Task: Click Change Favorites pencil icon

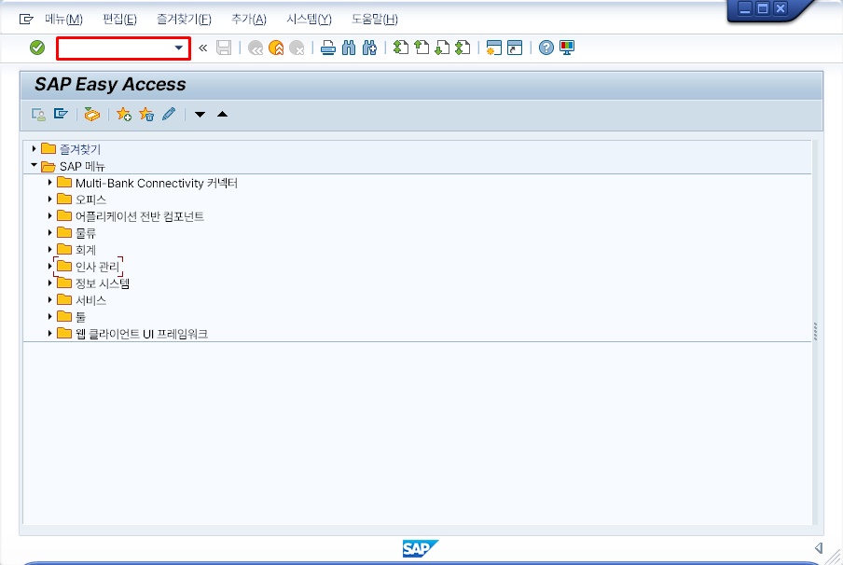Action: [x=169, y=114]
